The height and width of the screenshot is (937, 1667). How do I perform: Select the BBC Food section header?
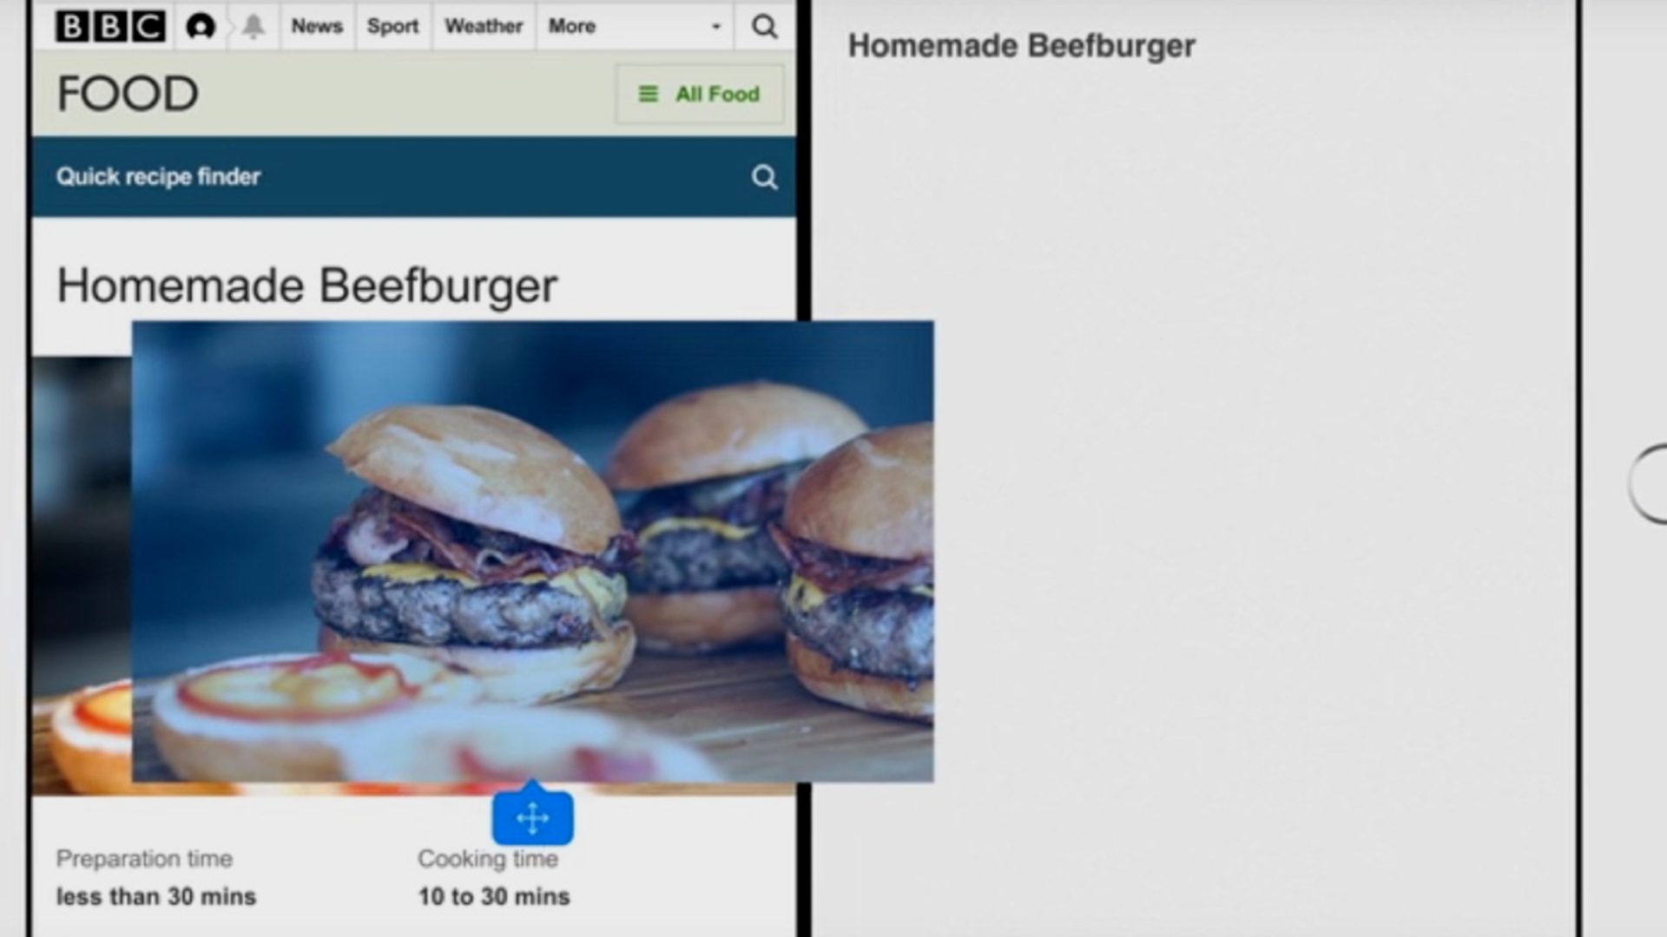125,91
